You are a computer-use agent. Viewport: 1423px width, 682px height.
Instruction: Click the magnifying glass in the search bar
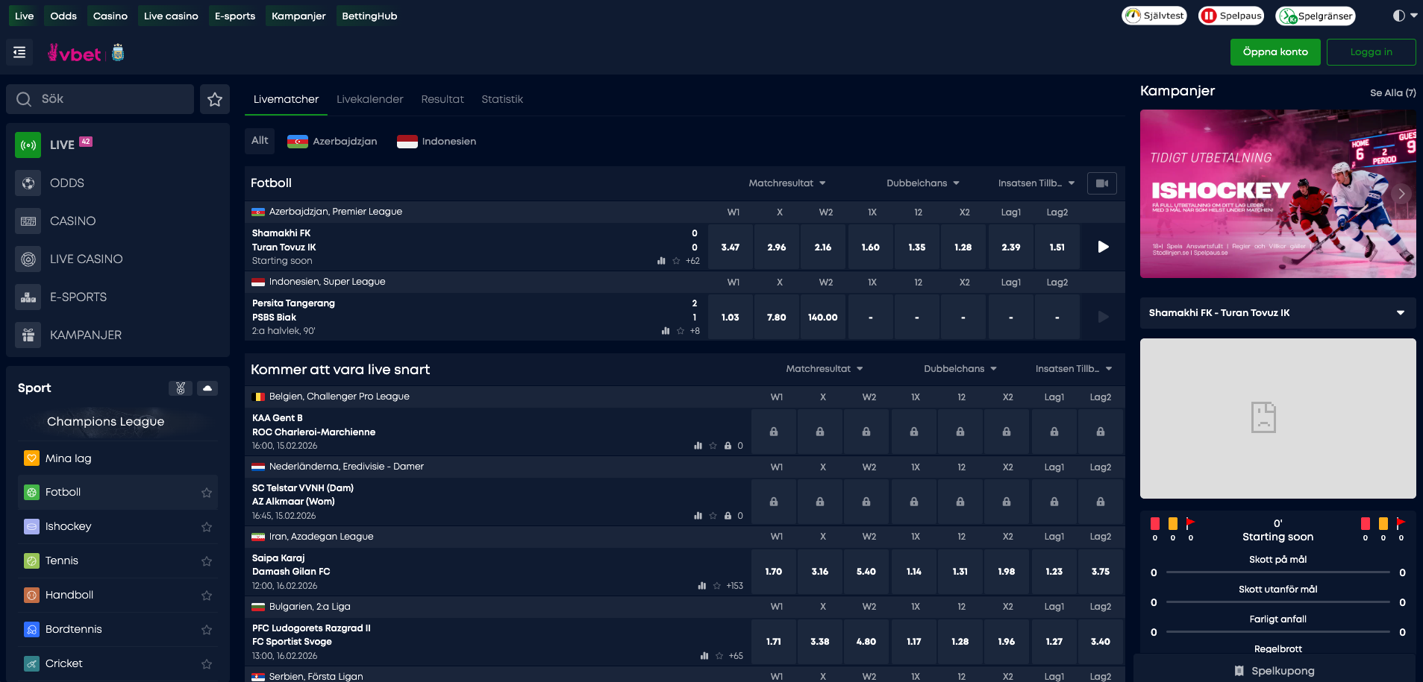(24, 98)
